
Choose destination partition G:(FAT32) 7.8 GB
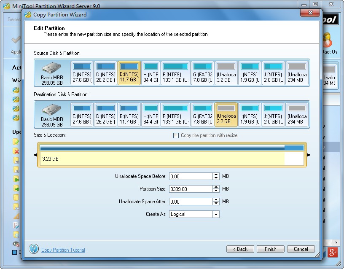pyautogui.click(x=202, y=115)
